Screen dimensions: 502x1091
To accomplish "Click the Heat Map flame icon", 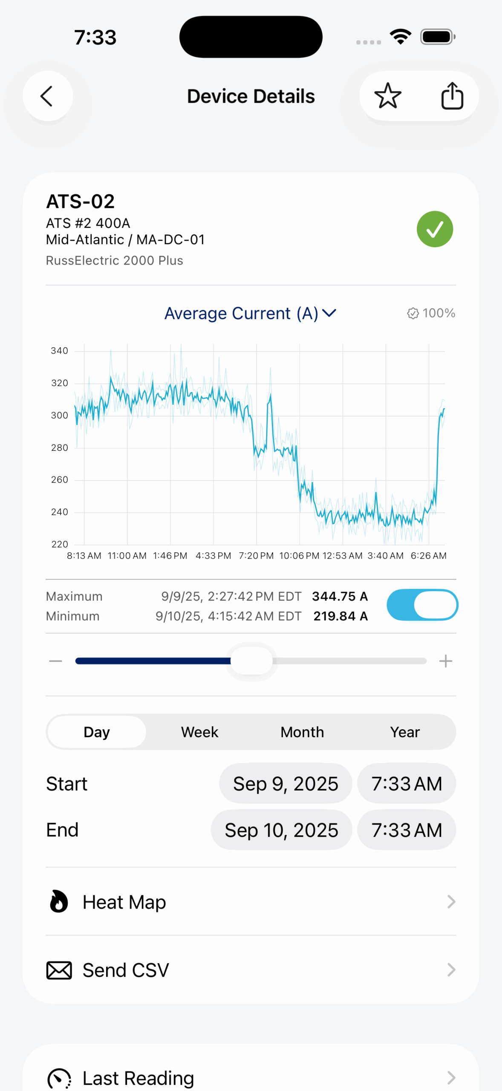I will coord(59,902).
